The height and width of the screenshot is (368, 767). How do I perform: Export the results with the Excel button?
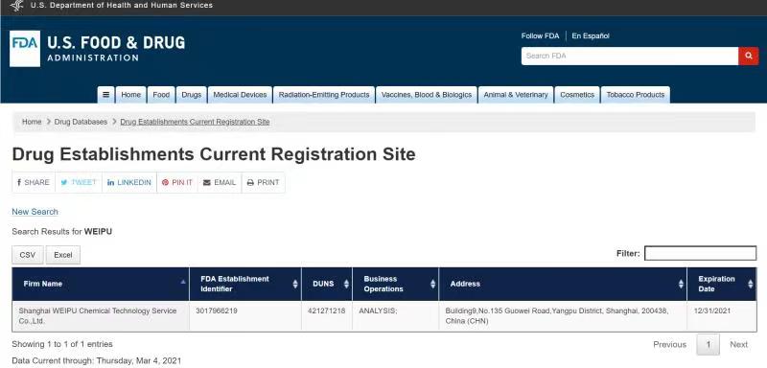[63, 255]
